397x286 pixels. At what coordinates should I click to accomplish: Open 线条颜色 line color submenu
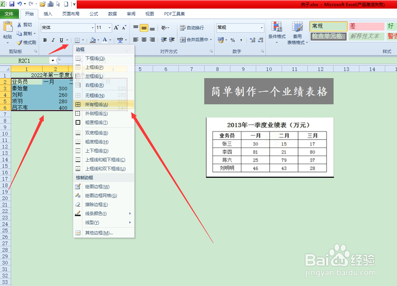click(104, 213)
